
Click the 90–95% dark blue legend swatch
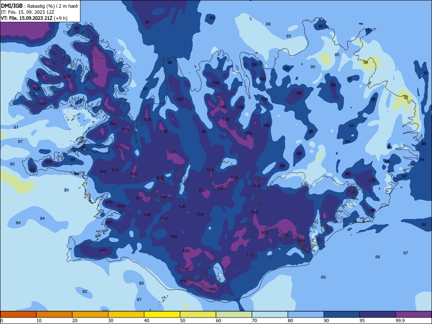[342, 314]
